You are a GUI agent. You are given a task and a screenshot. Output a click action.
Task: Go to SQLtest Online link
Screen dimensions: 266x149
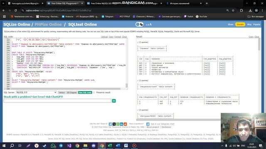pyautogui.click(x=82, y=24)
